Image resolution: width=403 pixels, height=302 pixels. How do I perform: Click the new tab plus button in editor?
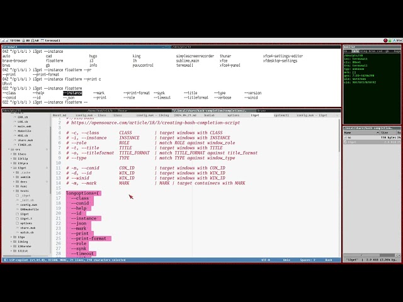(x=338, y=115)
